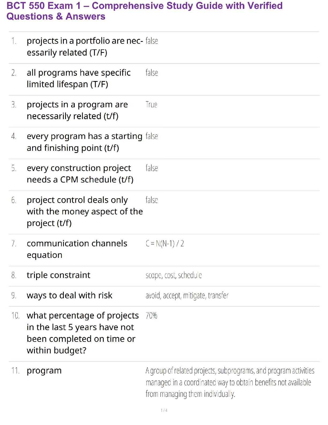The image size is (328, 425).
Task: Click the 'scope, cost, schedule' answer
Action: (x=174, y=276)
